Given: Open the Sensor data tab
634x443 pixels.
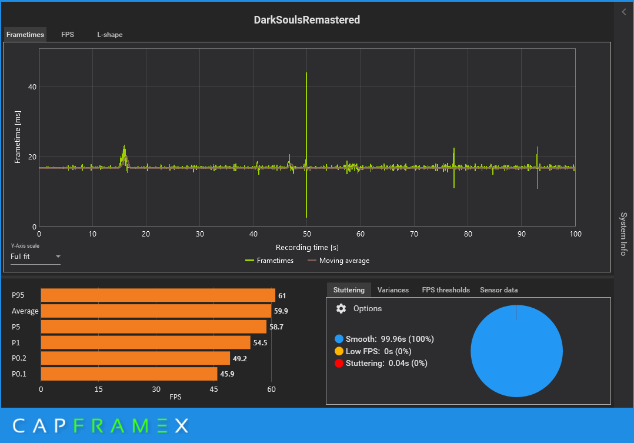Looking at the screenshot, I should (499, 290).
